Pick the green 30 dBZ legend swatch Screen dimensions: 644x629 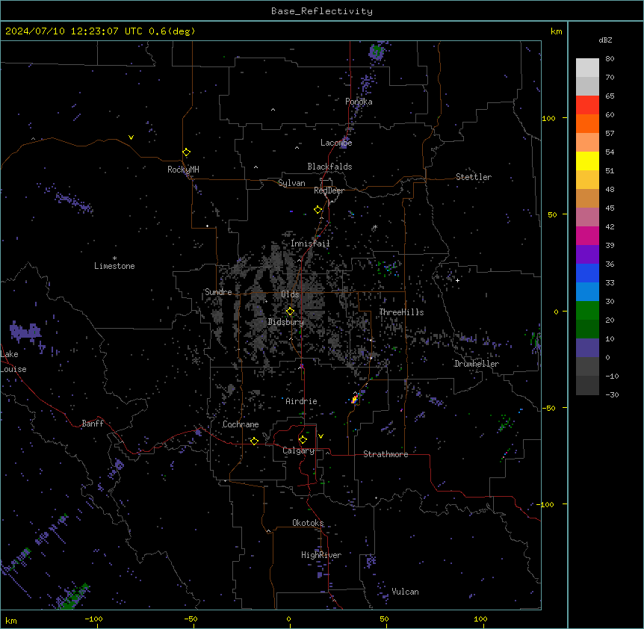(587, 311)
